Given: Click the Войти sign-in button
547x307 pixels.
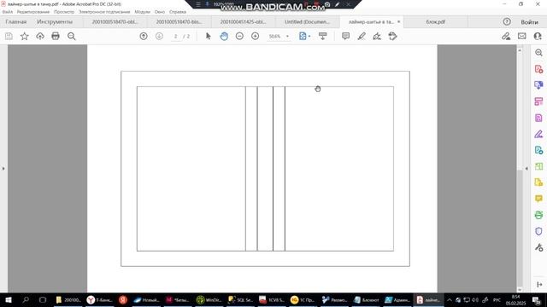Looking at the screenshot, I should point(529,22).
